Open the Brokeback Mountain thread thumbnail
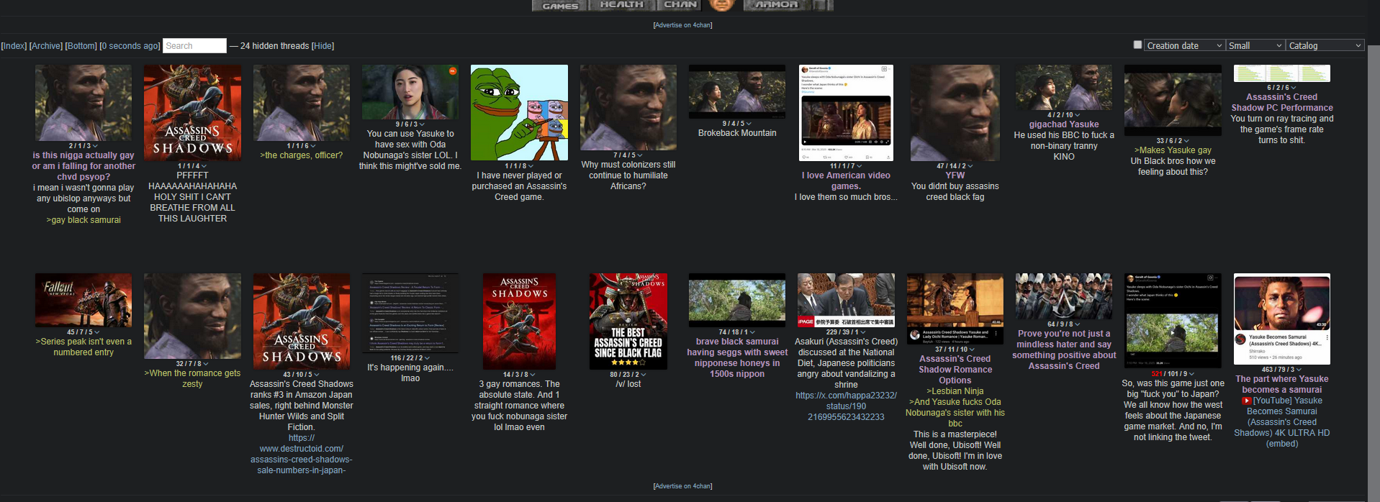The width and height of the screenshot is (1380, 502). point(737,91)
